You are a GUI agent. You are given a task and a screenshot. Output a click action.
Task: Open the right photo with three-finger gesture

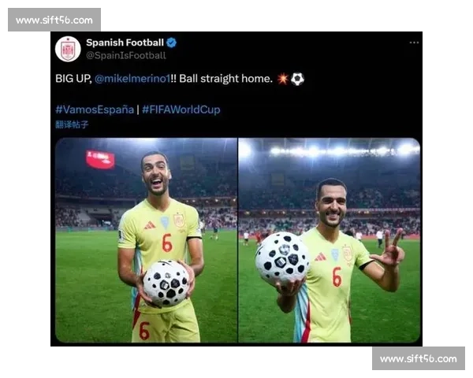click(x=329, y=240)
